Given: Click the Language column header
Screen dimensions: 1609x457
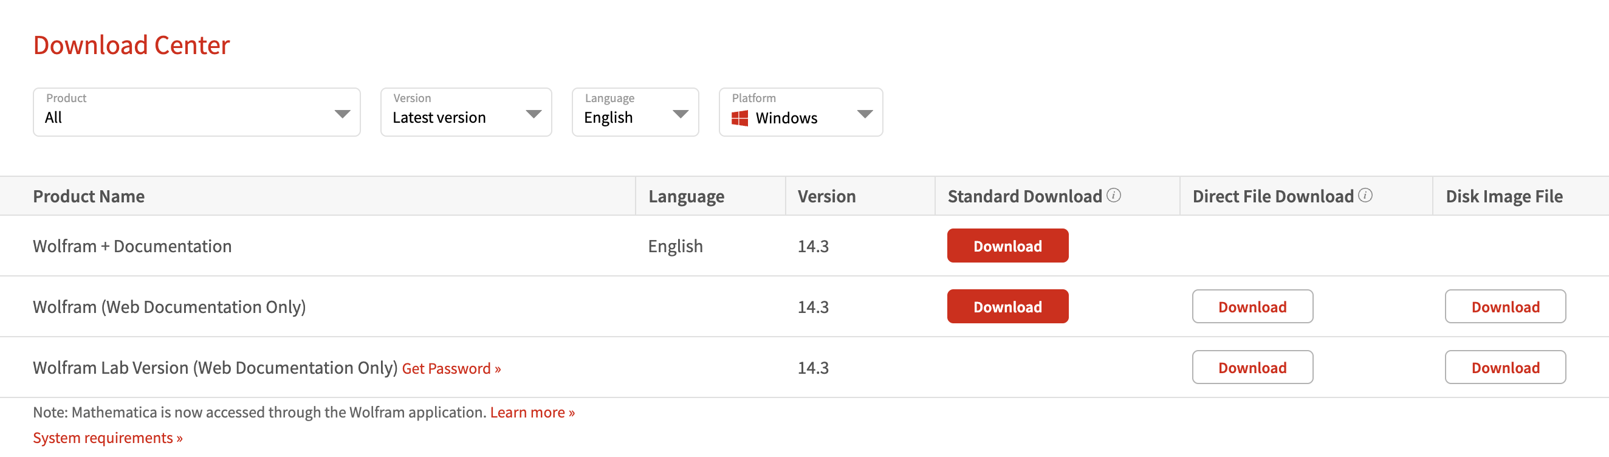Looking at the screenshot, I should pos(687,197).
